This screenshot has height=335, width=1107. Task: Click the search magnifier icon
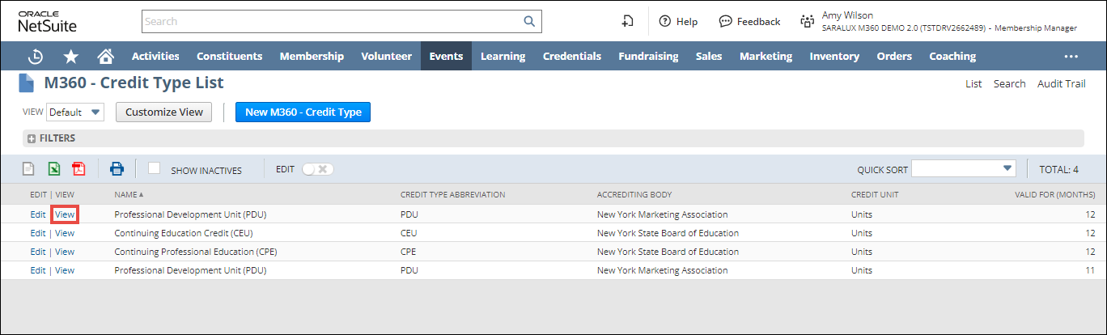click(529, 22)
